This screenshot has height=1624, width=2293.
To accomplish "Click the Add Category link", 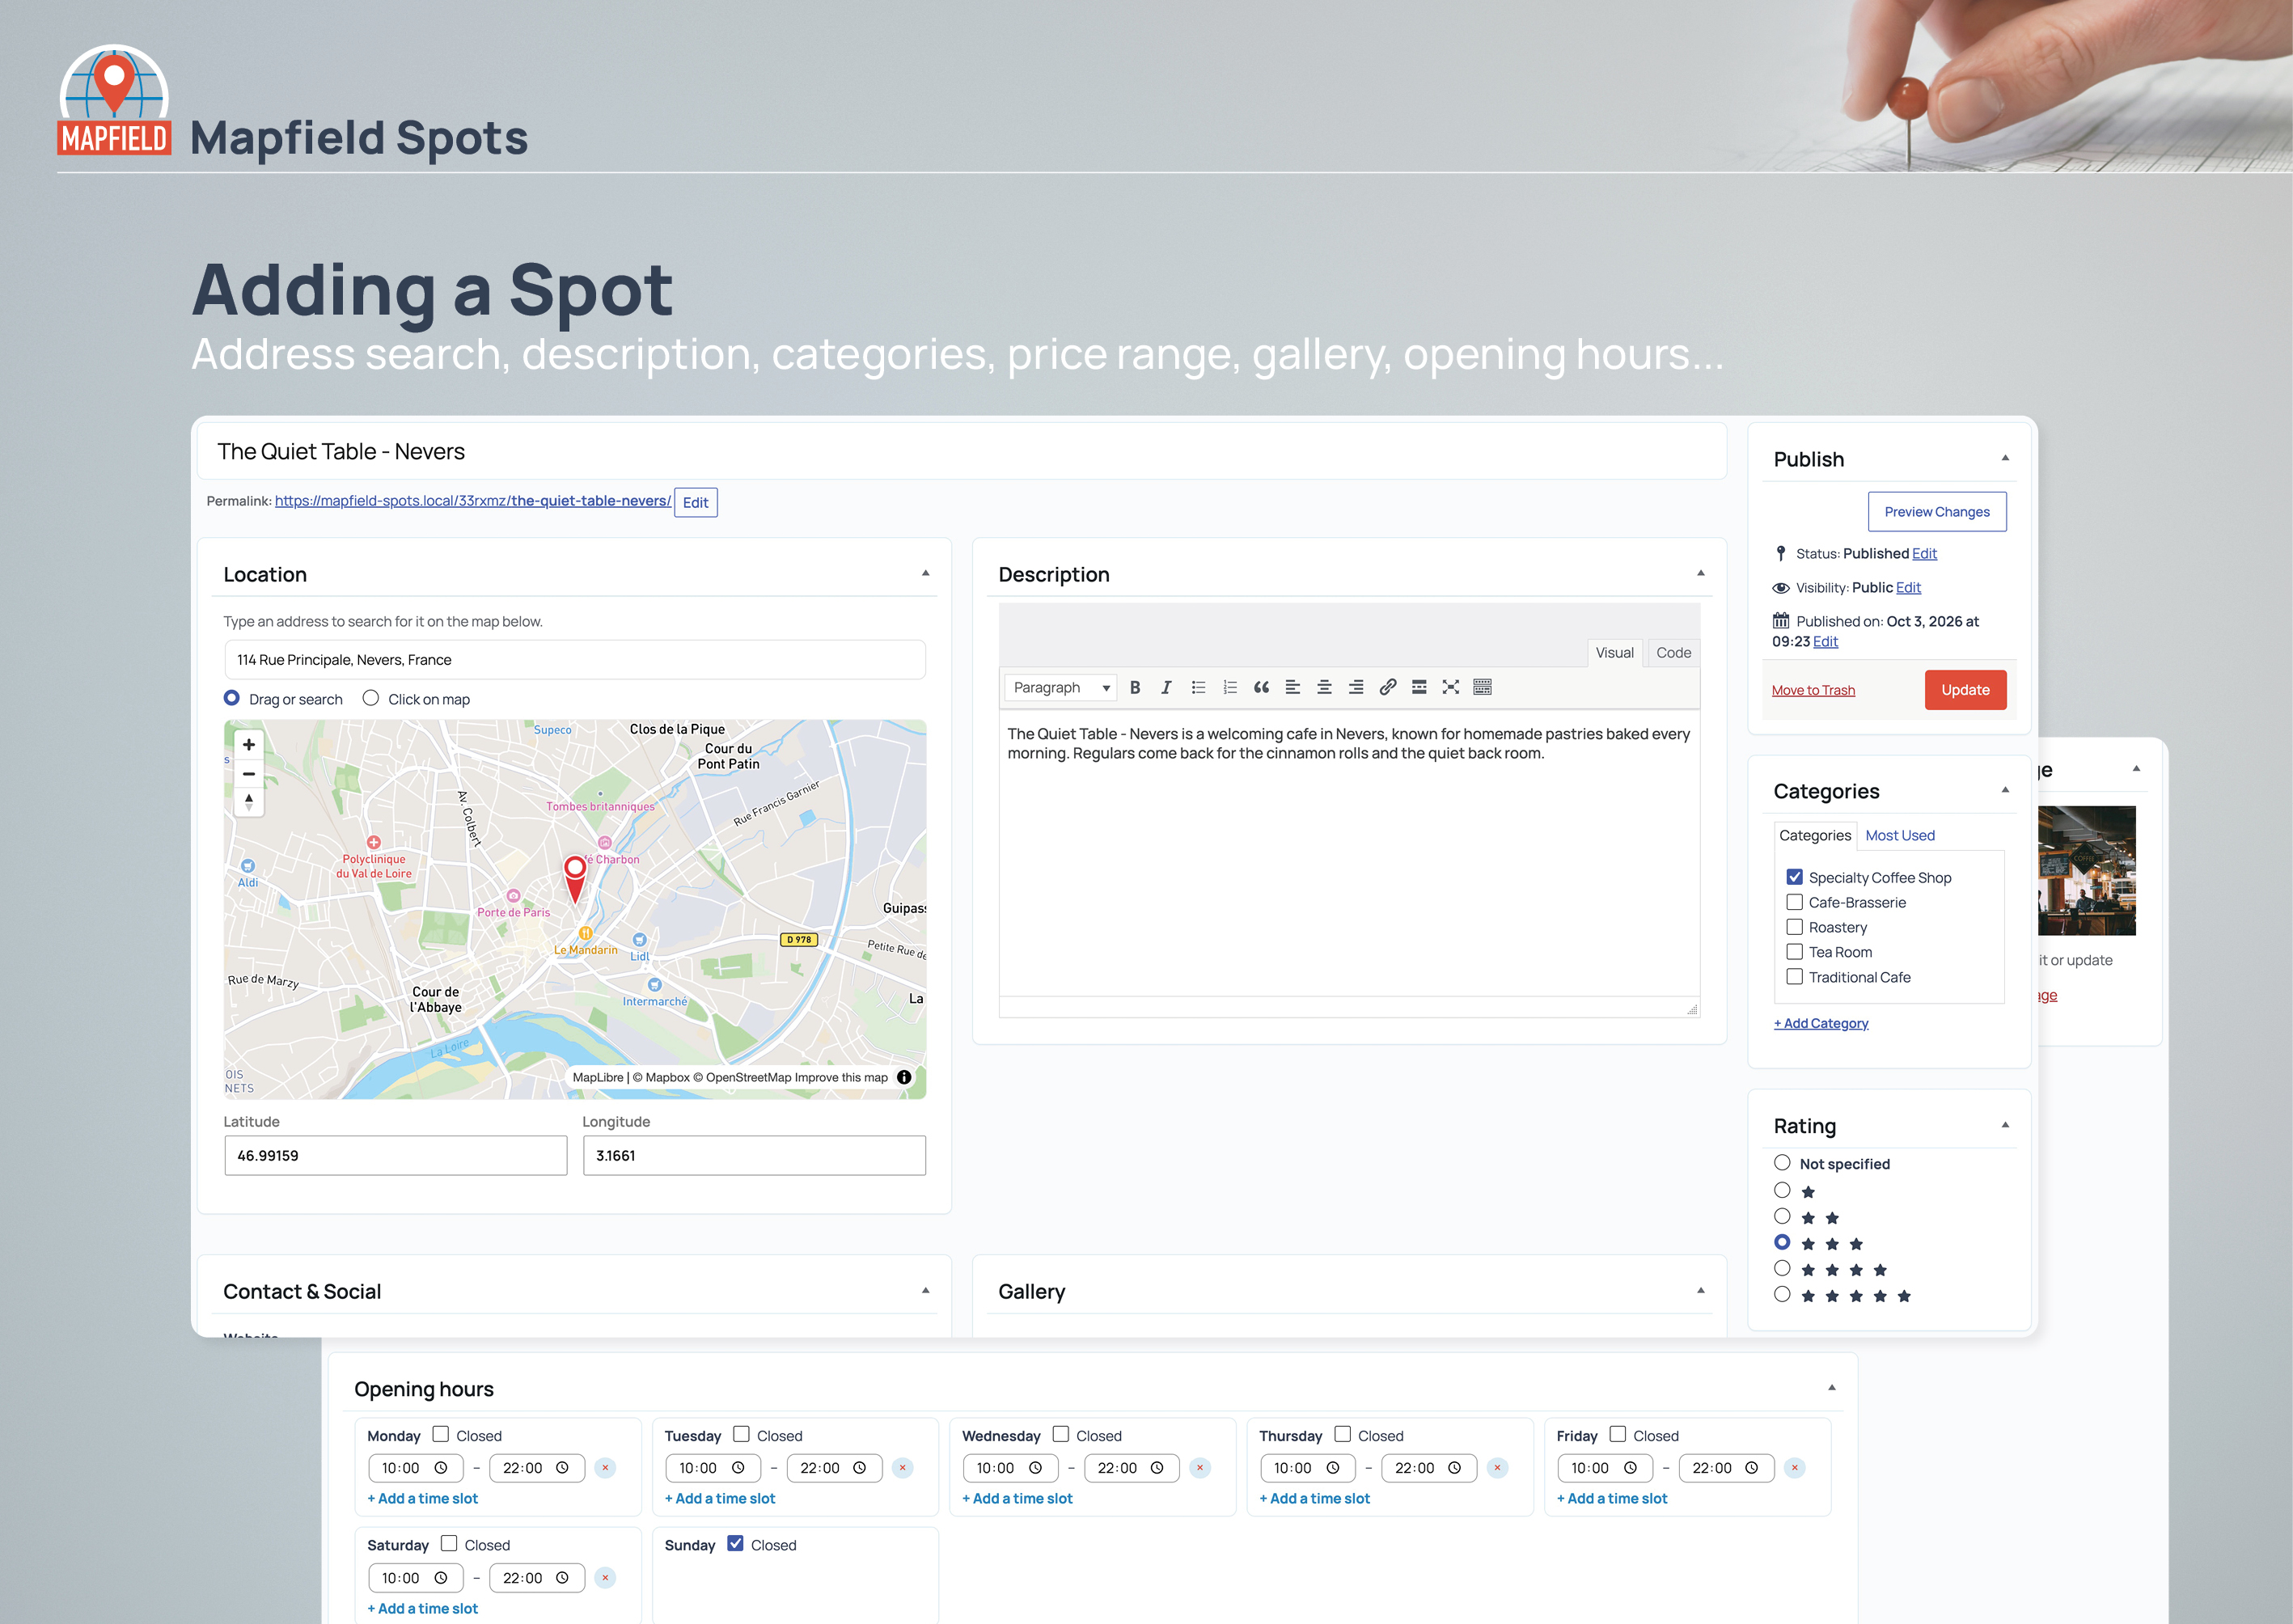I will [1820, 1023].
